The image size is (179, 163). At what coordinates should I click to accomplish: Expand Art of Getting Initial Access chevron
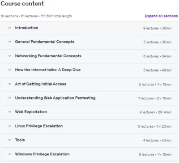(9, 84)
